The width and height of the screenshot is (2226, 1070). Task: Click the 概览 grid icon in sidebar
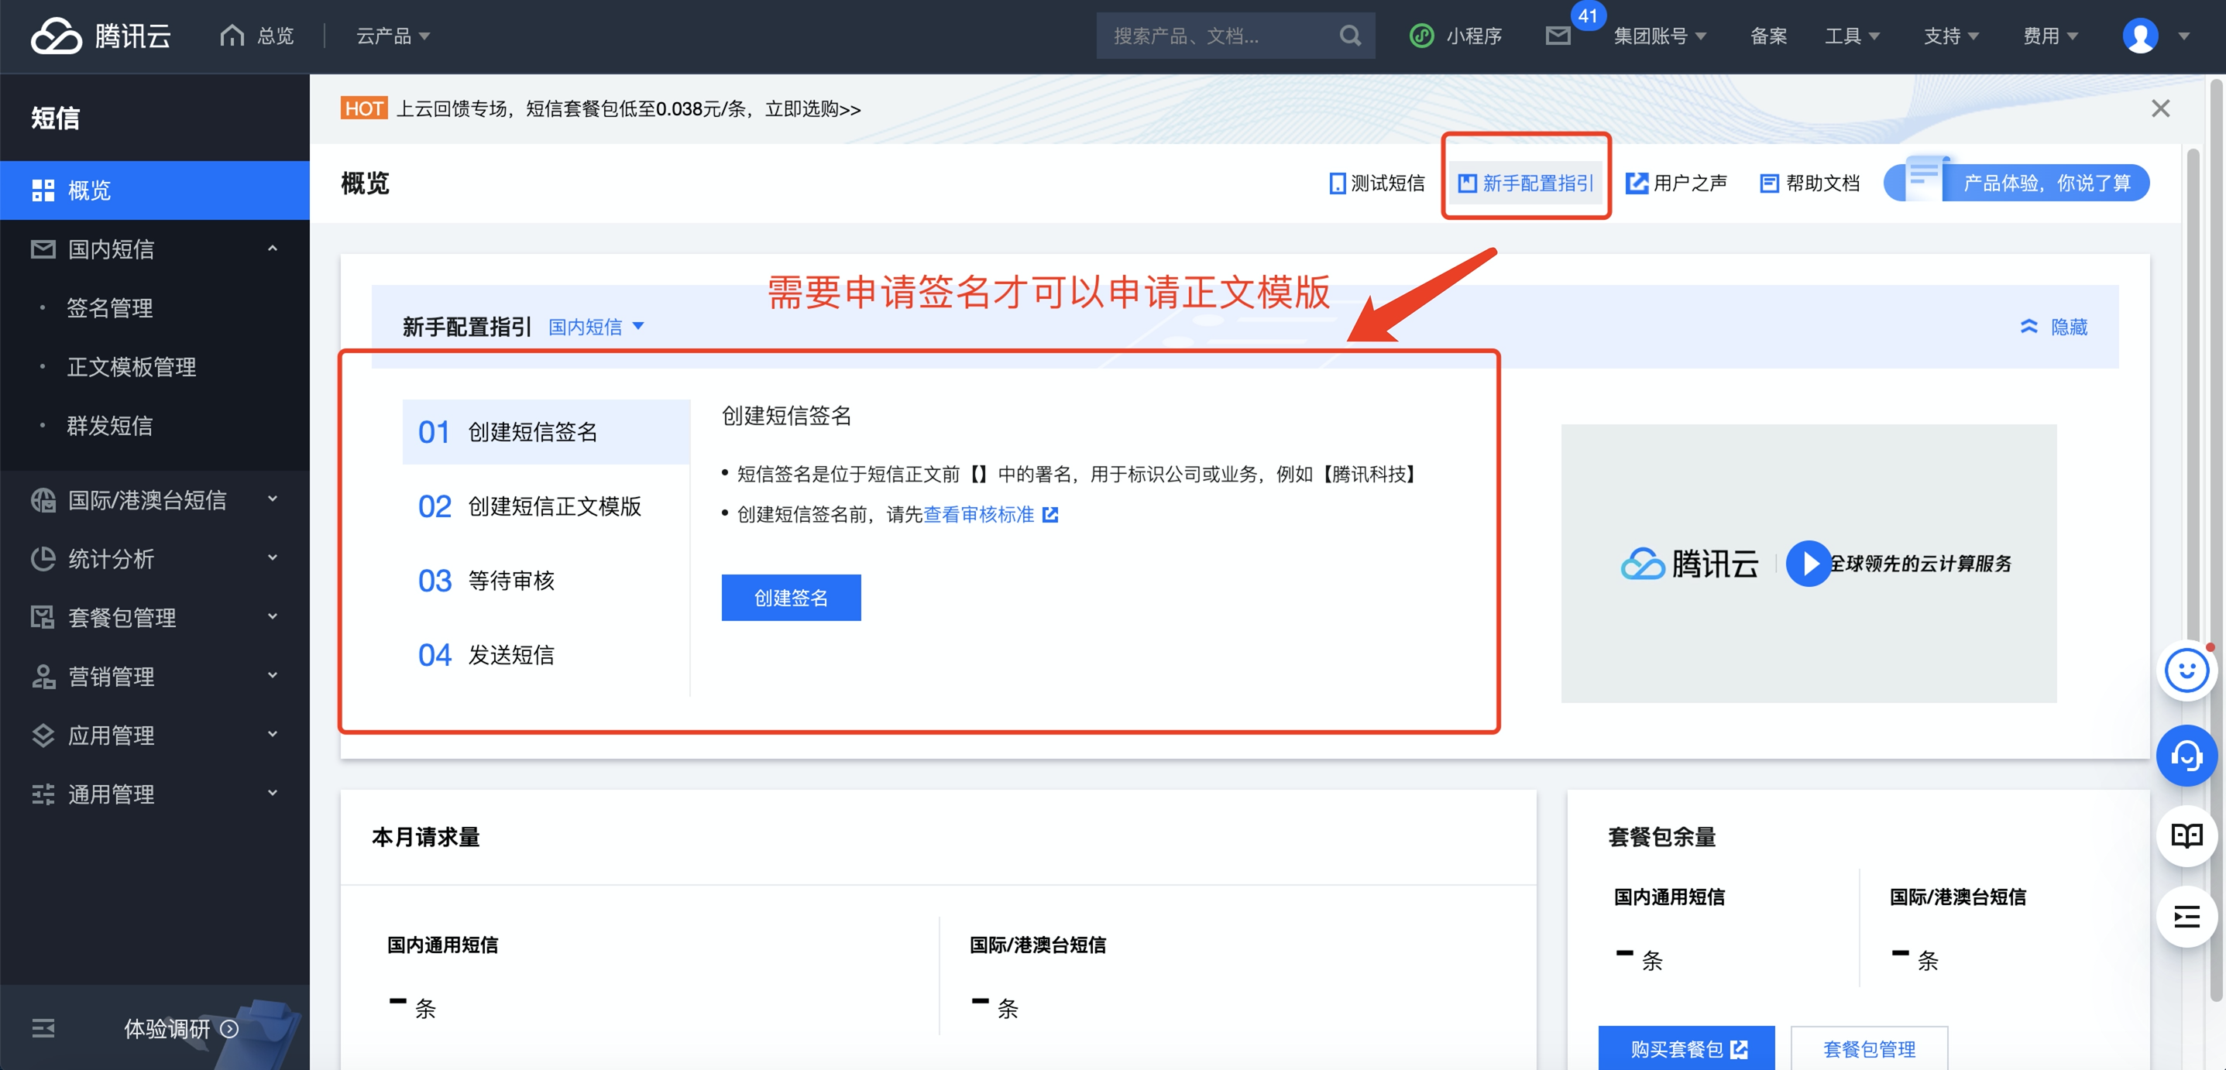43,190
